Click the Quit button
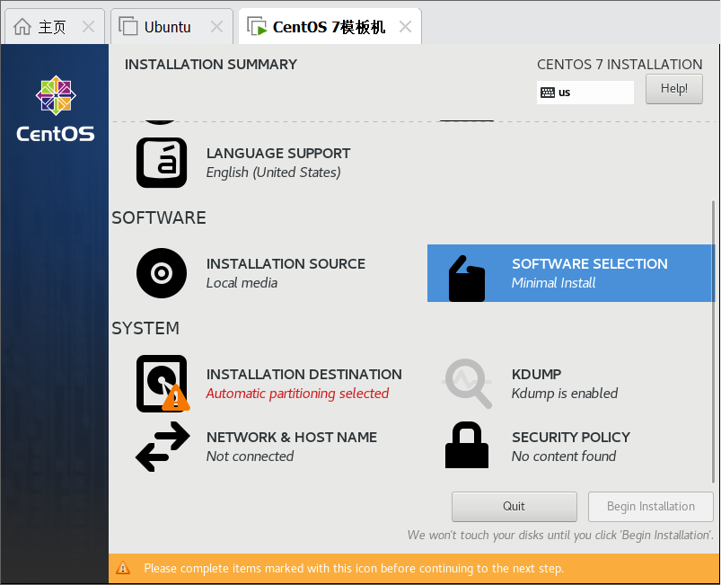Viewport: 721px width, 585px height. tap(514, 506)
